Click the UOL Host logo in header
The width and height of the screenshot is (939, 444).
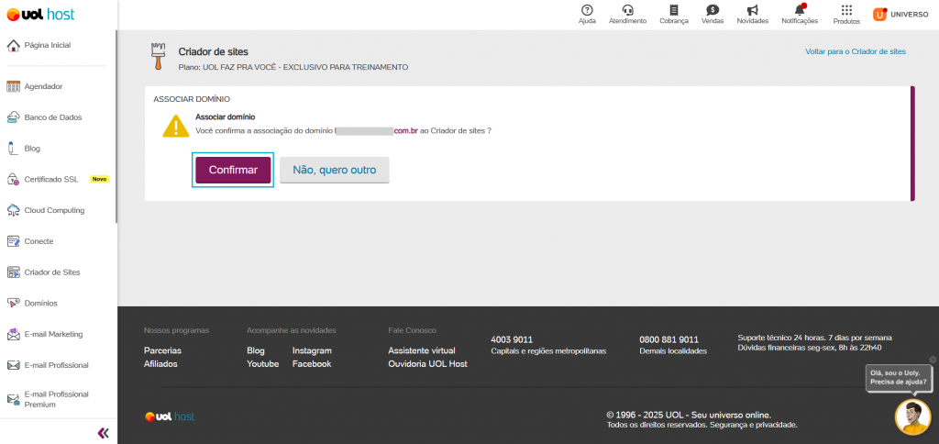(x=40, y=15)
